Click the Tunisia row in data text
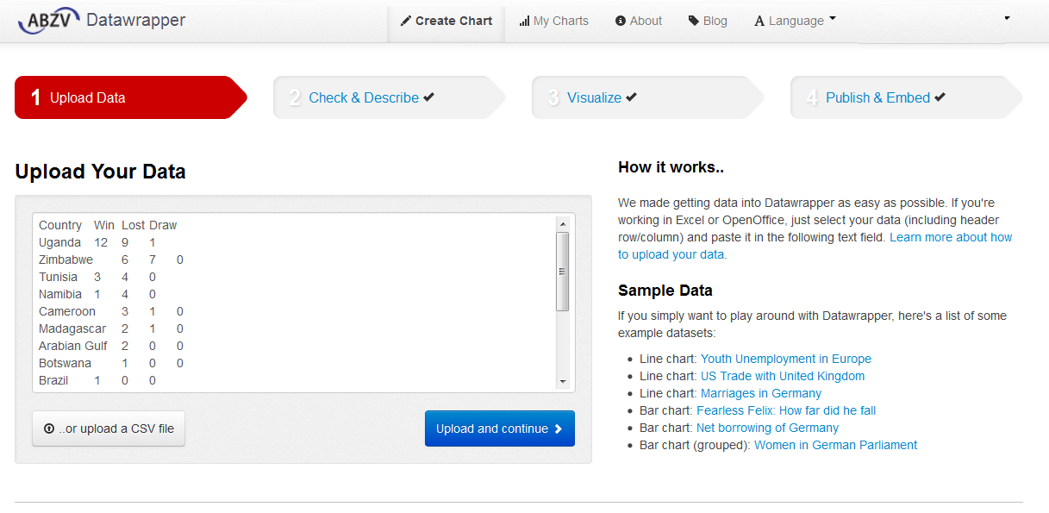This screenshot has width=1049, height=513. (x=97, y=277)
